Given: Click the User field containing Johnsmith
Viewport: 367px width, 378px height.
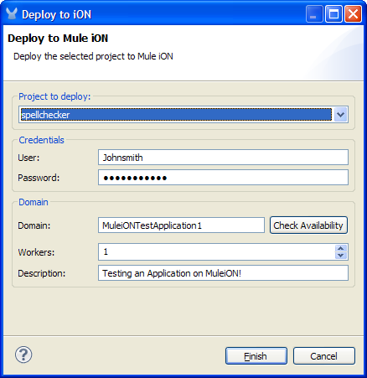Looking at the screenshot, I should pyautogui.click(x=223, y=158).
